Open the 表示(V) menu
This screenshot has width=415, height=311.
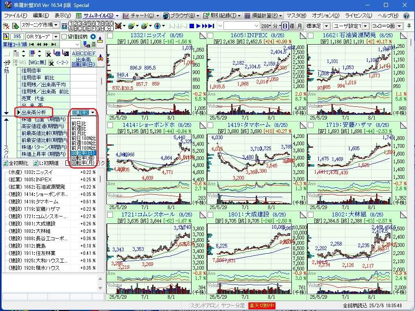[63, 16]
